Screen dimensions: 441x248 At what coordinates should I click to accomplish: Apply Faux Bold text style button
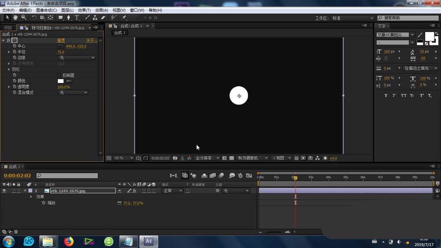386,95
